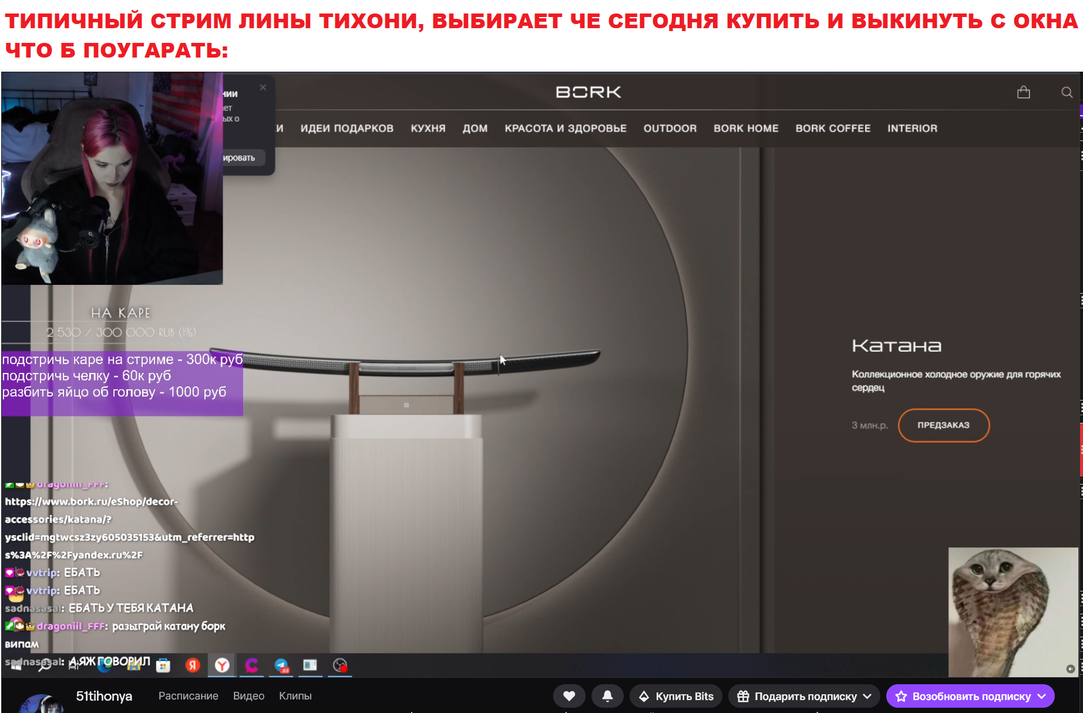Open OBS Studio from the taskbar

pos(341,665)
